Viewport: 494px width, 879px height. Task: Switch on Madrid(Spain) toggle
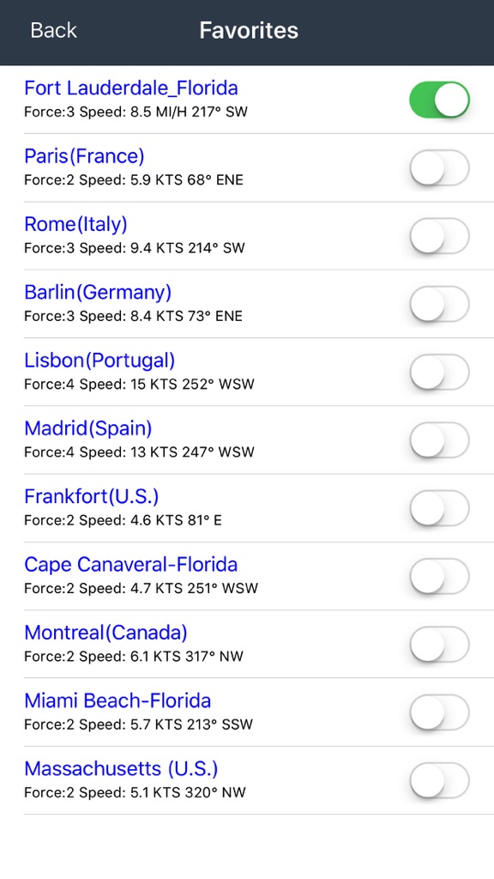439,440
